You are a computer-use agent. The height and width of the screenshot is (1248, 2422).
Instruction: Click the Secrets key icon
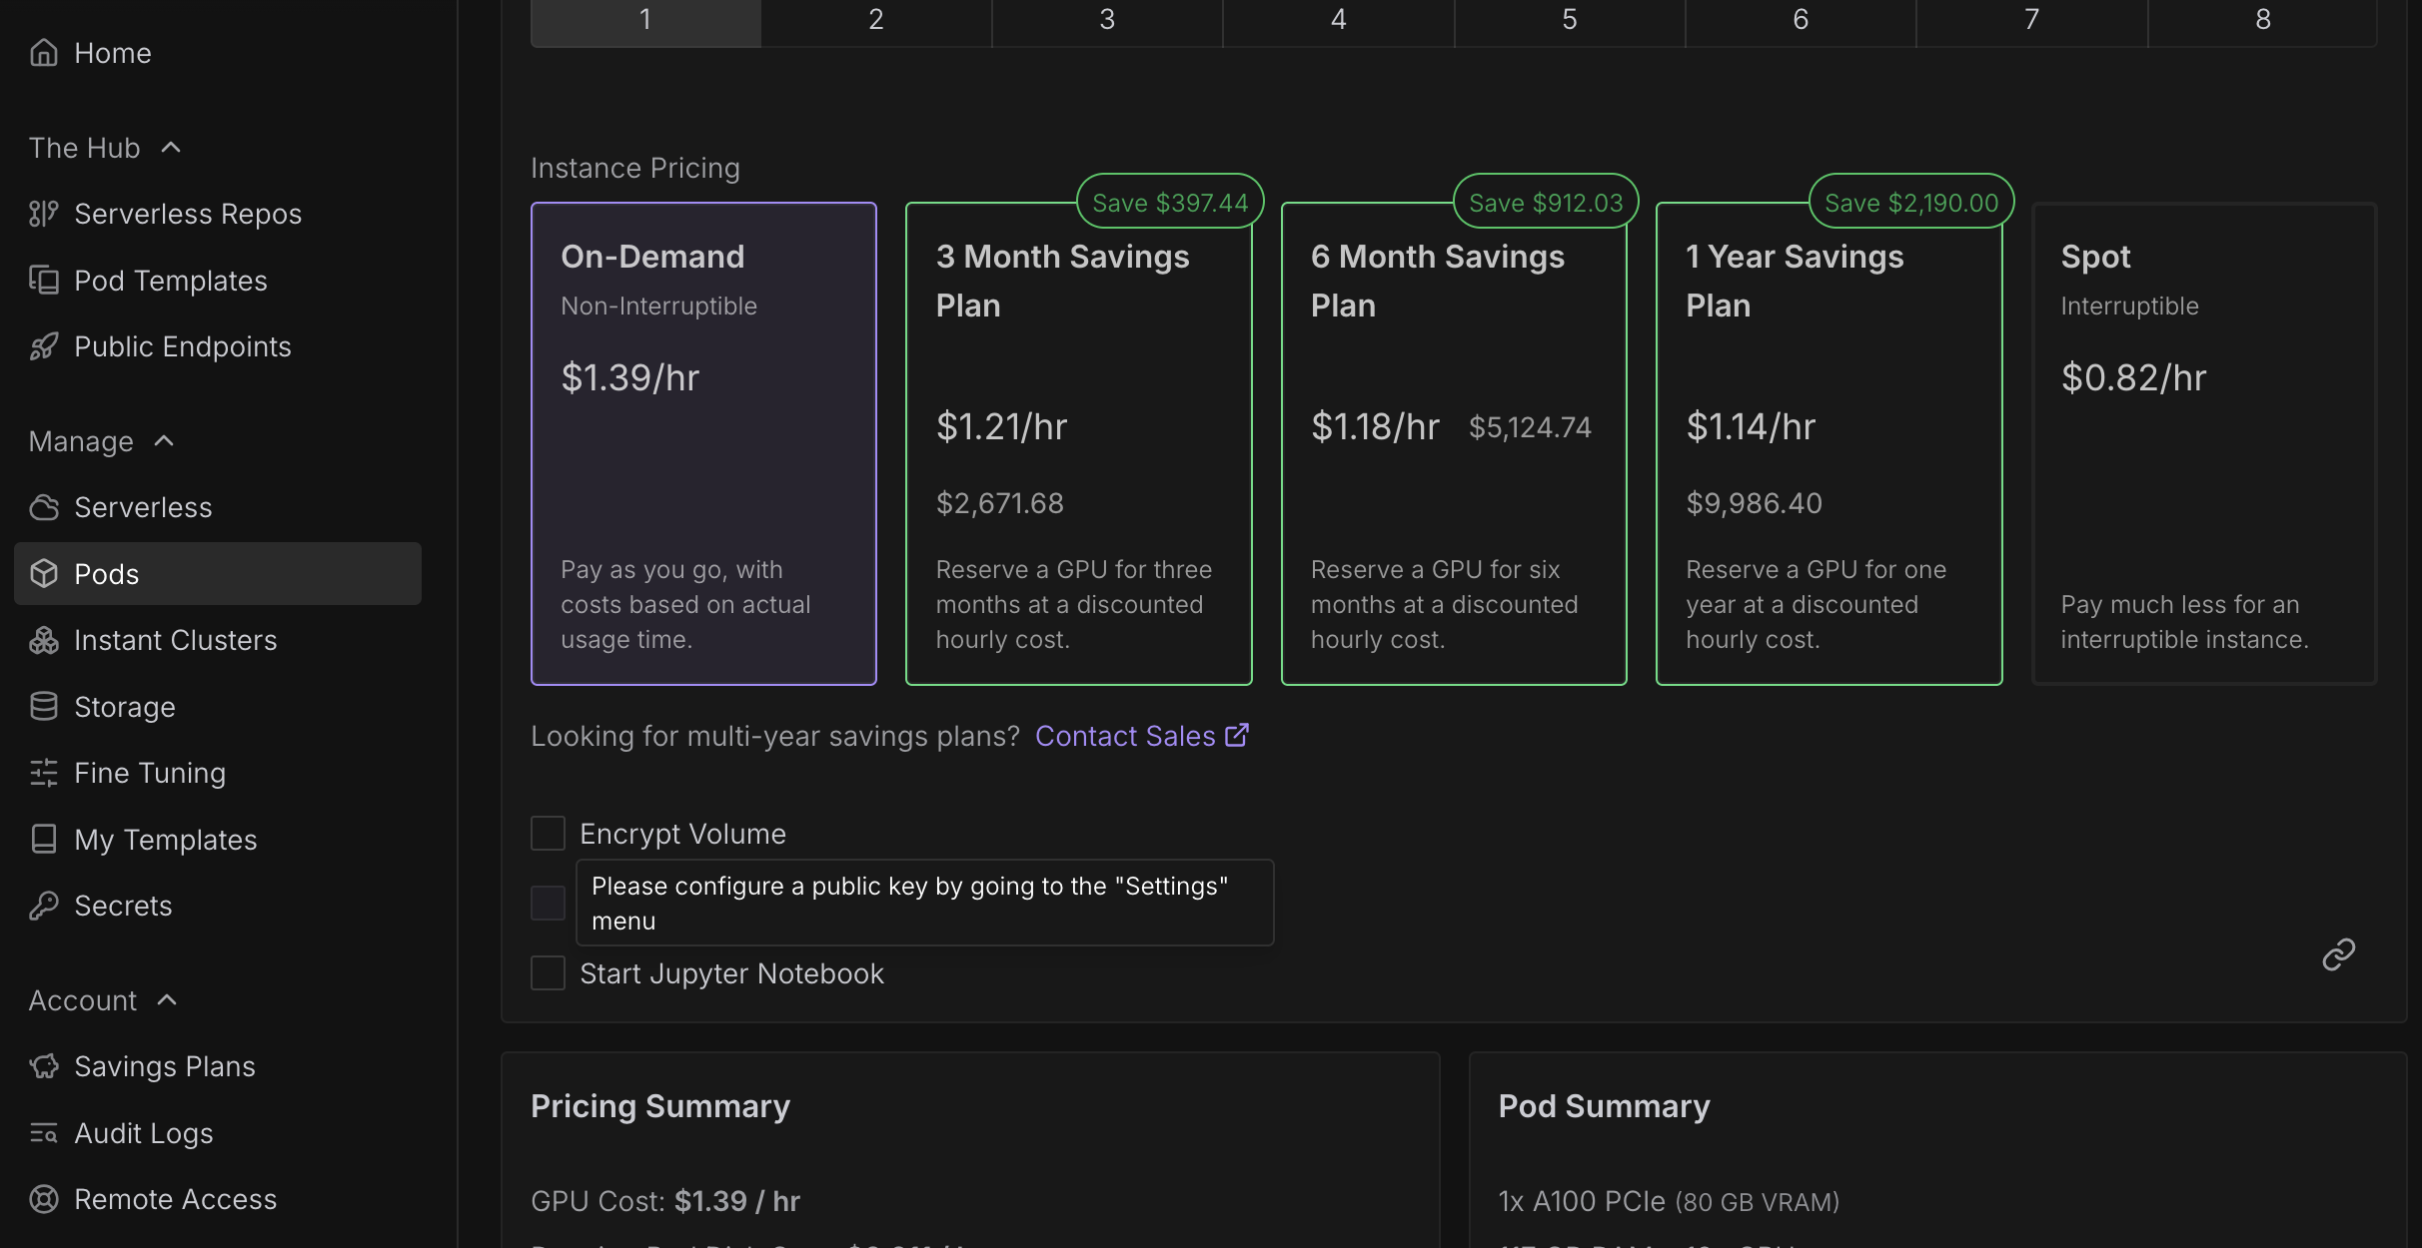43,906
